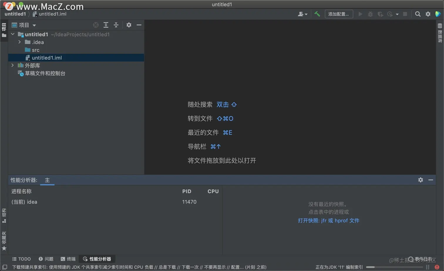The height and width of the screenshot is (271, 444).
Task: Open IDE settings gear in top toolbar
Action: pos(428,14)
